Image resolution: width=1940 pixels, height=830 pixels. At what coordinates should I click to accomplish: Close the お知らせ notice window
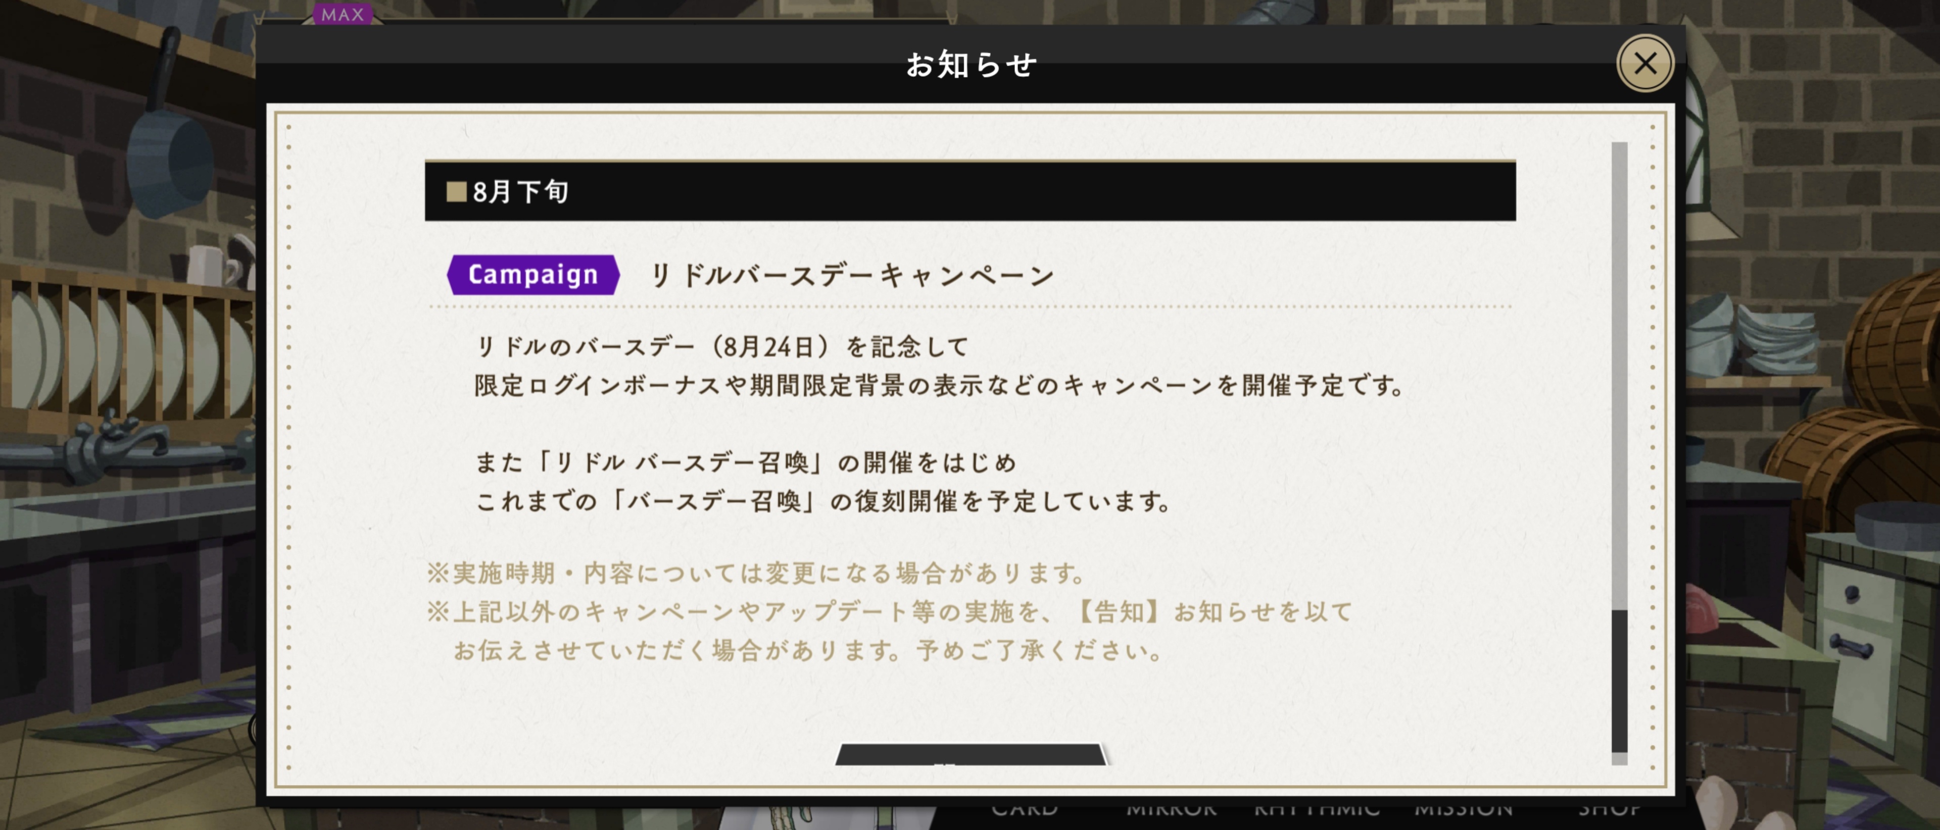click(1645, 63)
